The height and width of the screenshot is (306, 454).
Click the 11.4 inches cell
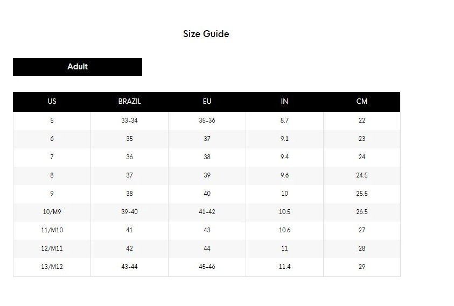[x=284, y=267]
